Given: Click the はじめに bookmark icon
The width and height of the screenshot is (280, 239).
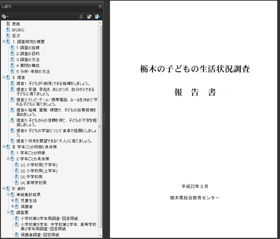Looking at the screenshot, I should pos(8,30).
